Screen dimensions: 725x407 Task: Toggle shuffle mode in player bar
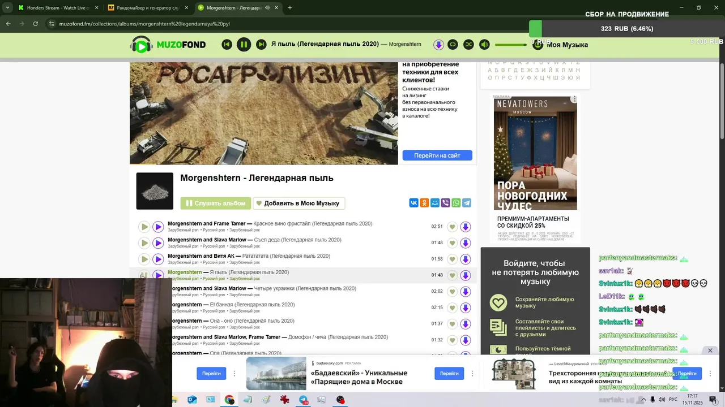point(469,44)
